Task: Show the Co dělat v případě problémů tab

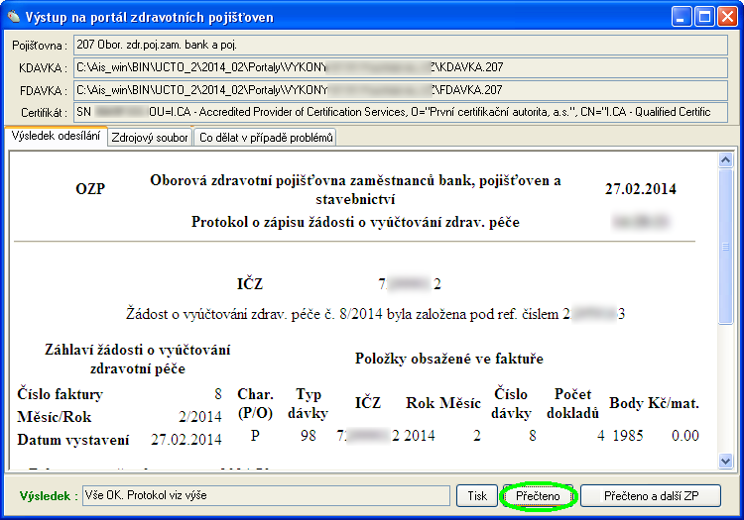Action: tap(265, 138)
